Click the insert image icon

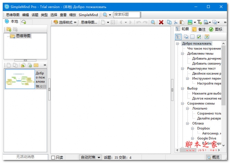coord(190,22)
